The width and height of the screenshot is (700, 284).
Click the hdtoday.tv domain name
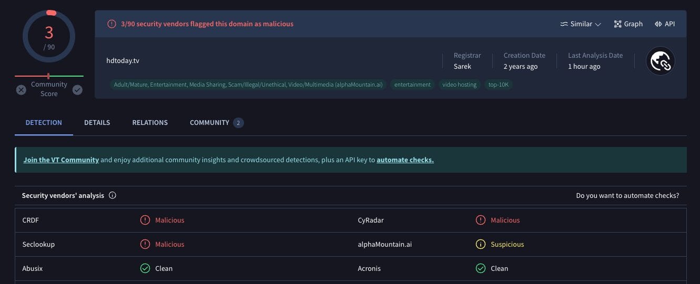point(123,60)
